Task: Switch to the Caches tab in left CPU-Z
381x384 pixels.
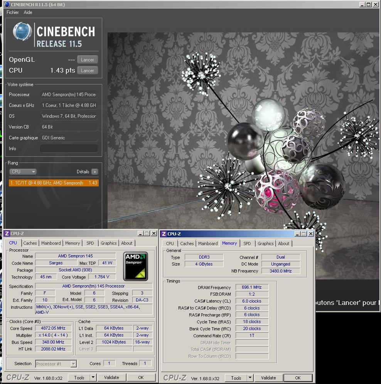Action: (30, 243)
